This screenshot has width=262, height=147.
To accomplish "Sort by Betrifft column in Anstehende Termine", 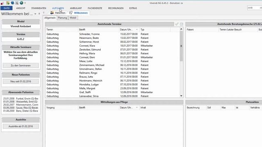I will pyautogui.click(x=98, y=29).
